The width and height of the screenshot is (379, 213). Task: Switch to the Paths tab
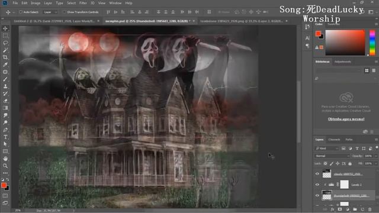[x=349, y=140]
